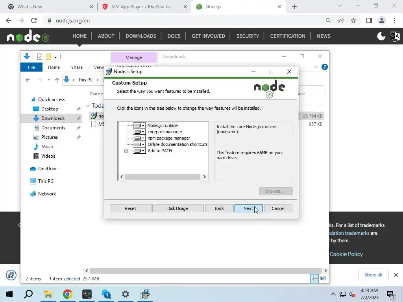Open Explorer help question mark icon
The height and width of the screenshot is (302, 403).
[325, 67]
